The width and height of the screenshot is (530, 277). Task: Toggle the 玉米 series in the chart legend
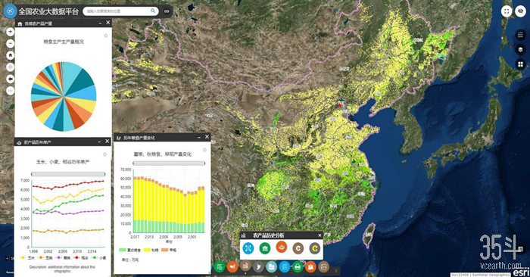tap(28, 258)
